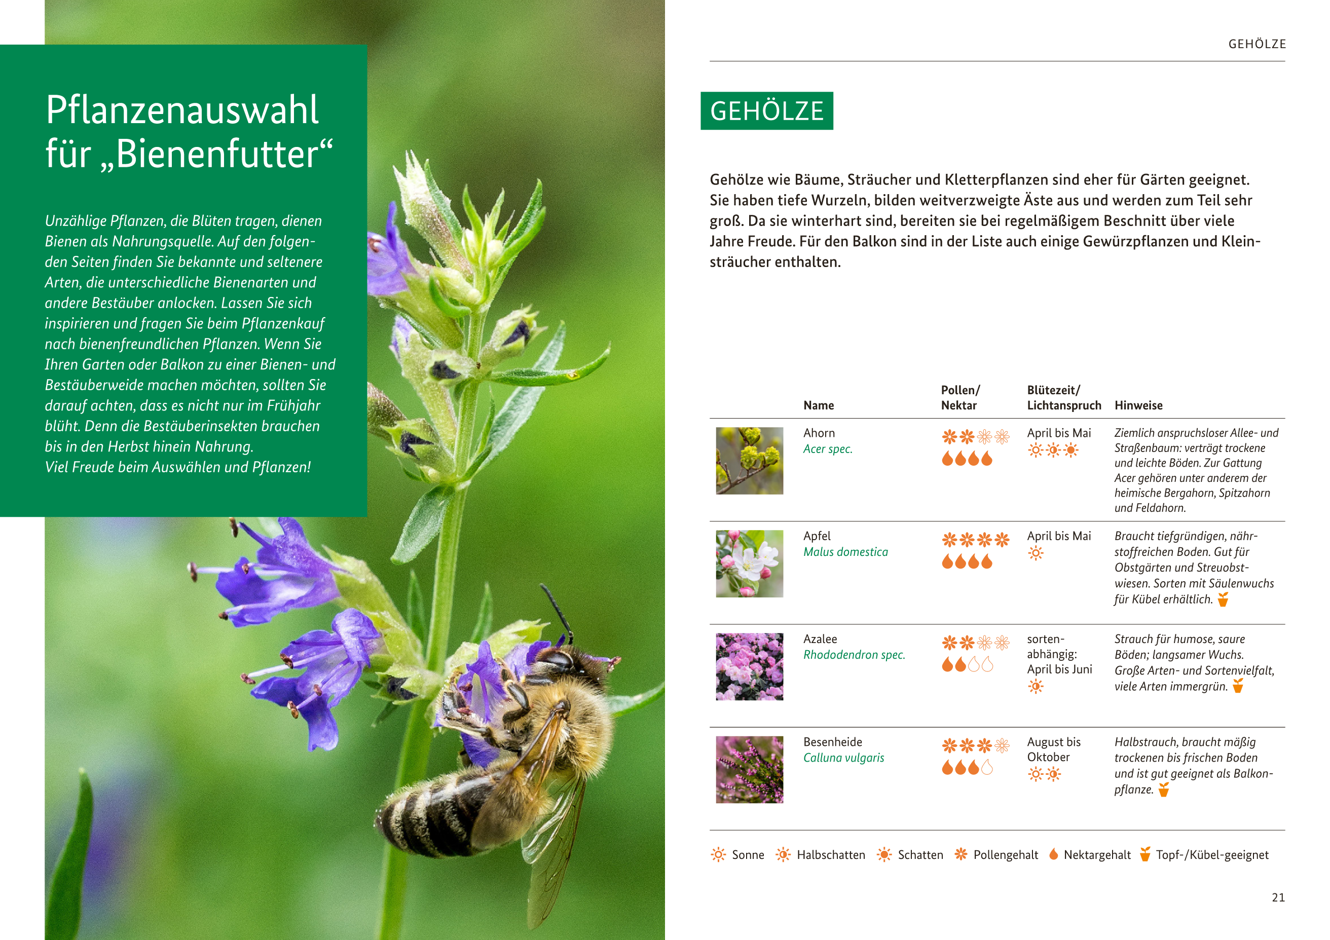Click the half-shade icon in the Besenheide row

click(1054, 774)
